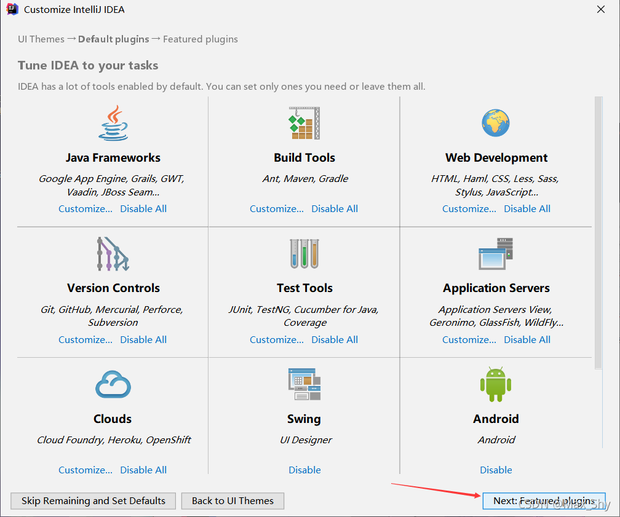The height and width of the screenshot is (517, 620).
Task: Click the Build Tools heading
Action: tap(304, 158)
